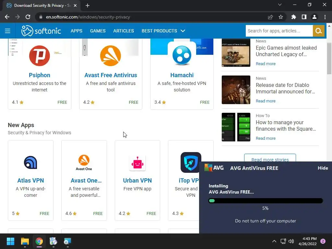Click the Avast Free Antivirus icon
This screenshot has height=249, width=332.
[x=111, y=56]
